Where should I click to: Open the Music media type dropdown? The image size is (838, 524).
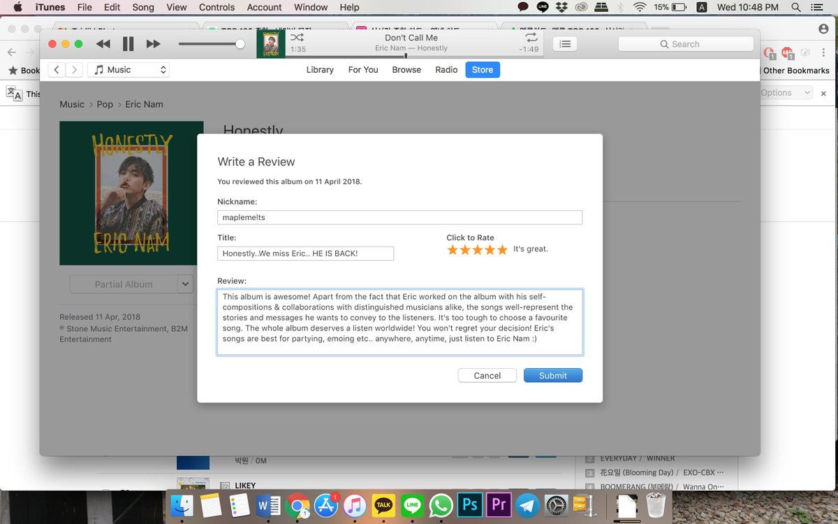tap(128, 70)
